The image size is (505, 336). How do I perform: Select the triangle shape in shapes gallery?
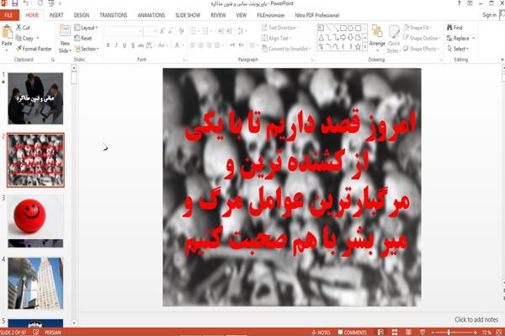(x=322, y=37)
